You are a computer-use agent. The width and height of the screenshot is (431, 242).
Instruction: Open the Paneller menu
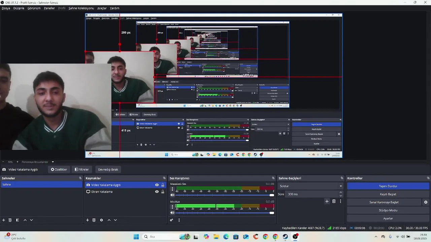pyautogui.click(x=49, y=8)
